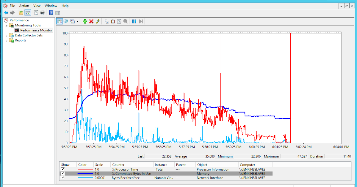
Task: Select the Paste Counter List clipboard icon
Action: (112, 21)
